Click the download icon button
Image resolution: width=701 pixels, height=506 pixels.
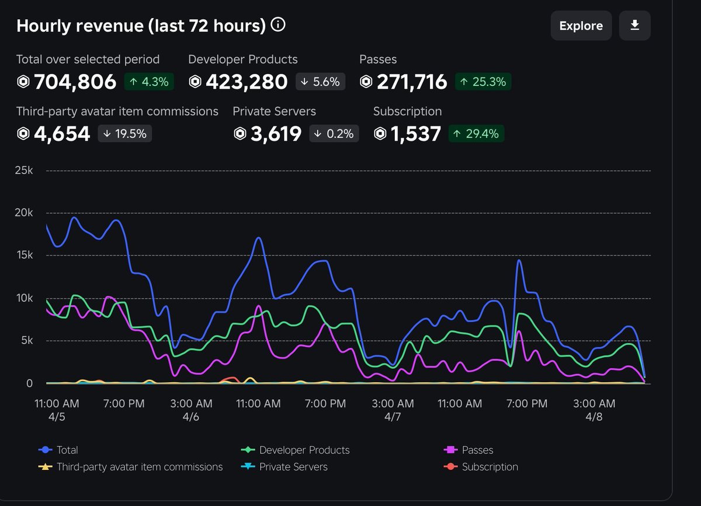click(635, 26)
